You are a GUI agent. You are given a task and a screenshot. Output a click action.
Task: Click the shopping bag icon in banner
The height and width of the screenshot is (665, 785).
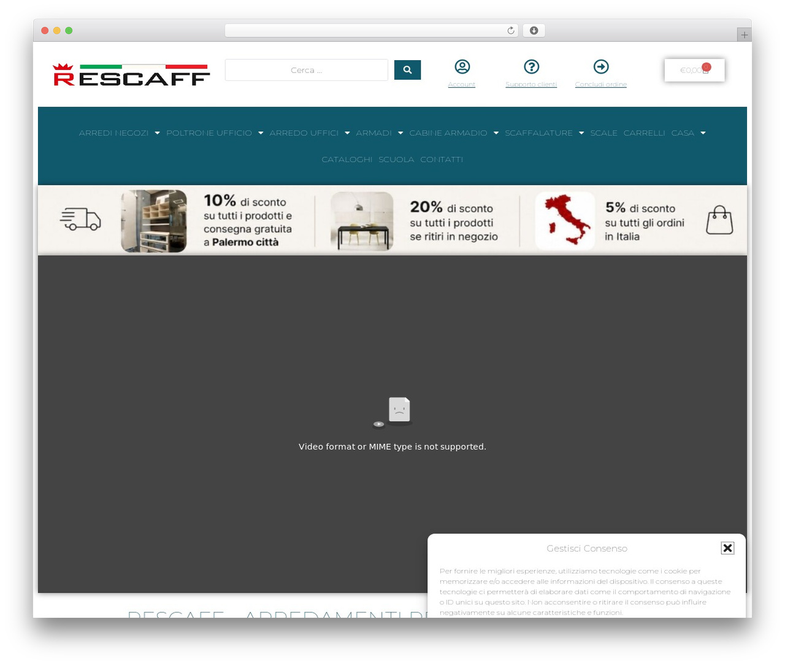click(x=719, y=220)
